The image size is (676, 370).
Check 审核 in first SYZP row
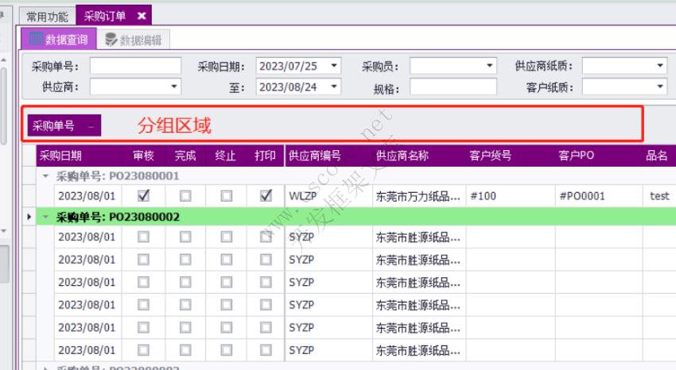click(x=144, y=237)
